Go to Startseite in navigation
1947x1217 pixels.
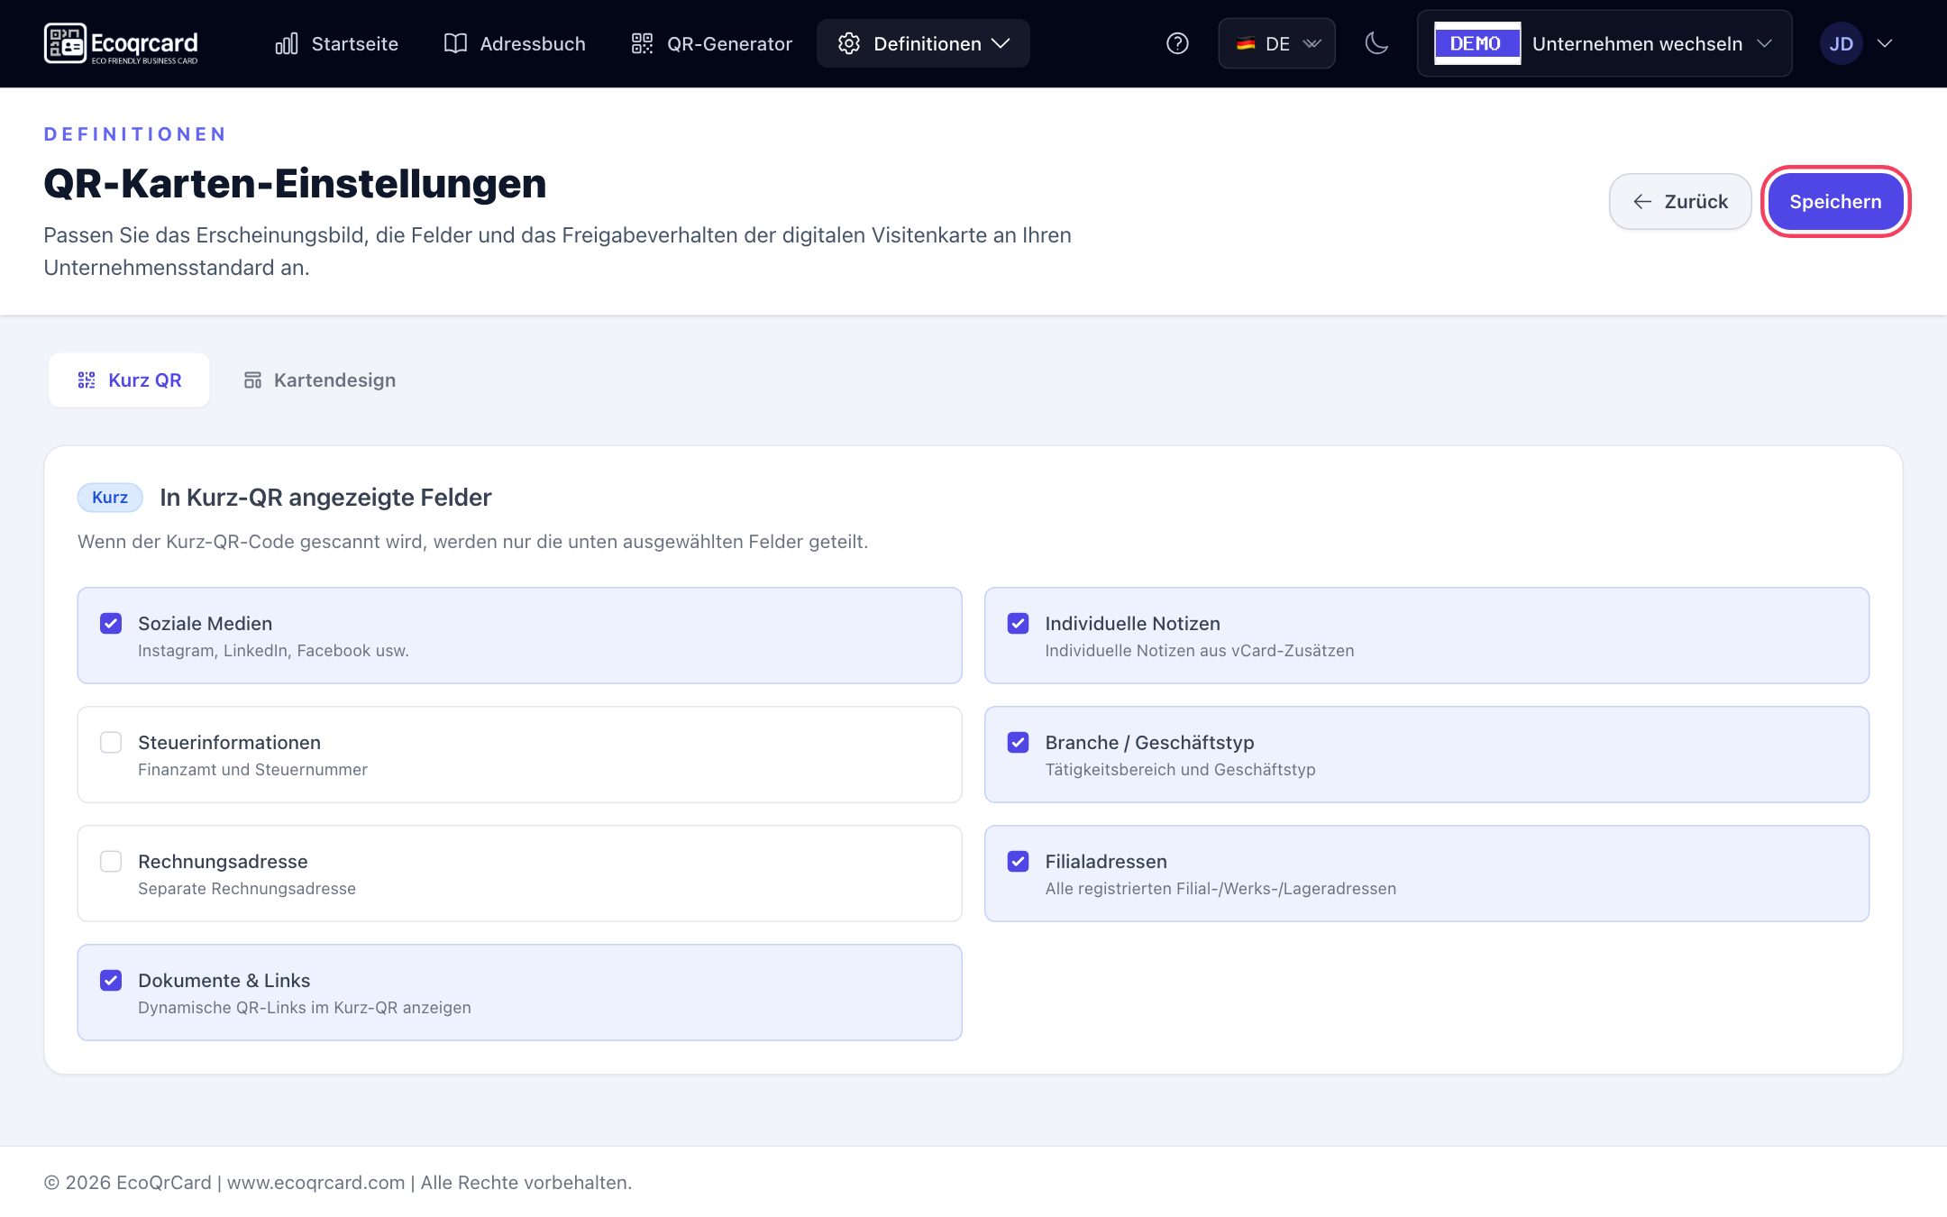pos(336,43)
